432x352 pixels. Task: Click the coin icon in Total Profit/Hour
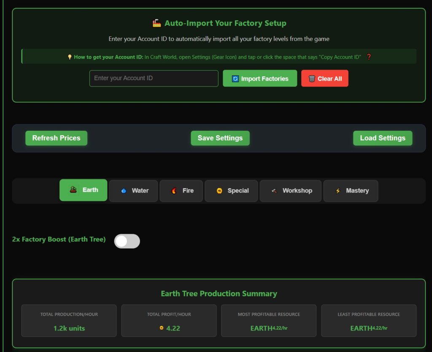tap(162, 328)
